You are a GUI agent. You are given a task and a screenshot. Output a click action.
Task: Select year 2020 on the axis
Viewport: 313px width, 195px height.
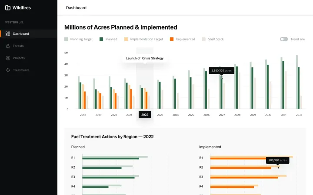(114, 115)
